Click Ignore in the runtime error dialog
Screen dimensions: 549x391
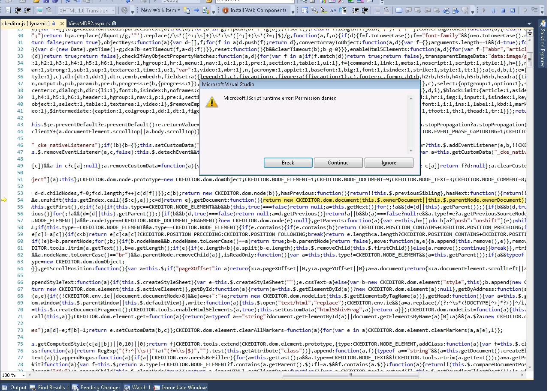click(389, 163)
